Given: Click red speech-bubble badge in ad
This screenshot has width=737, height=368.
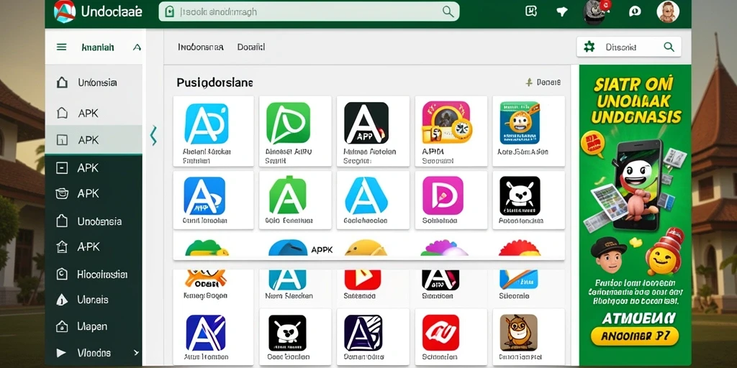Looking at the screenshot, I should pyautogui.click(x=592, y=142).
